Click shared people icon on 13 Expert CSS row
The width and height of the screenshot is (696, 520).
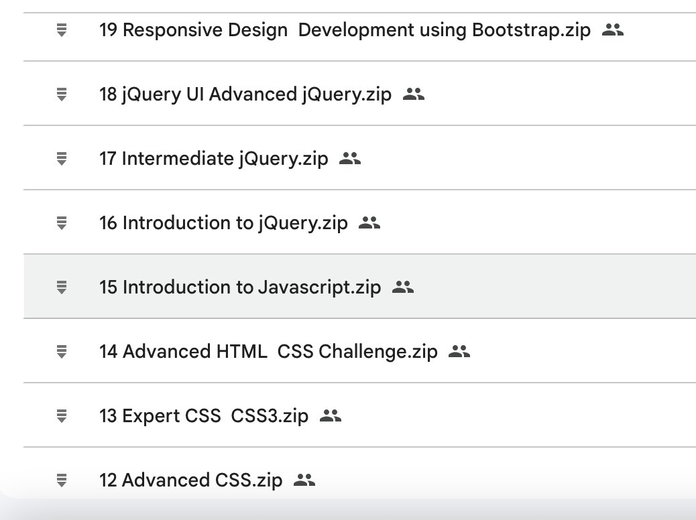[x=331, y=415]
